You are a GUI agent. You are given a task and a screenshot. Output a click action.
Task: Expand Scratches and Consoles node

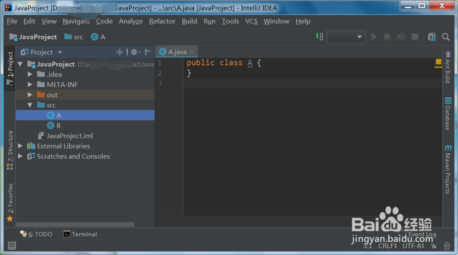[20, 156]
